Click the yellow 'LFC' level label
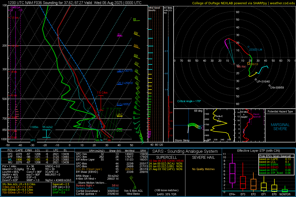 (x=119, y=115)
